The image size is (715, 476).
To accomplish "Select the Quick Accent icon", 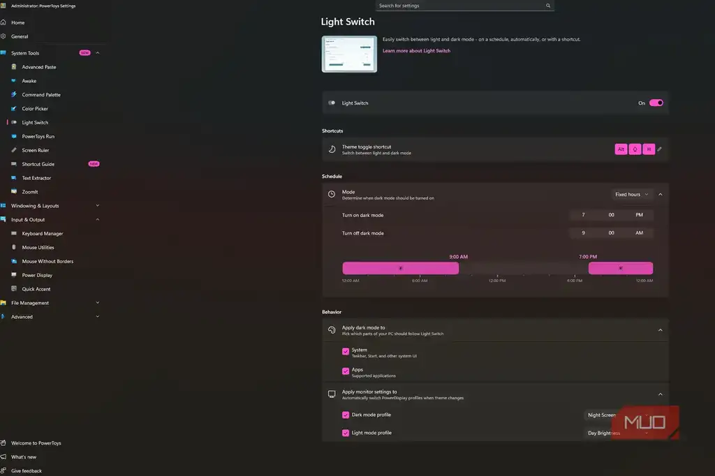I will point(14,289).
